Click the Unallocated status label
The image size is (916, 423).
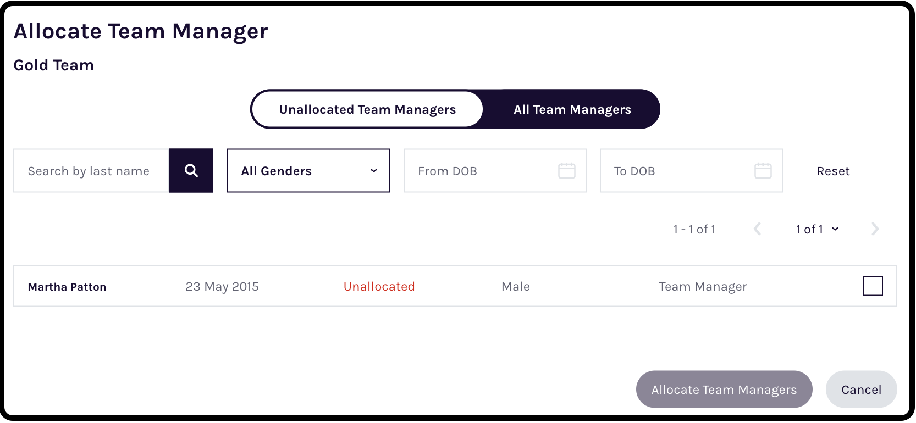[379, 286]
